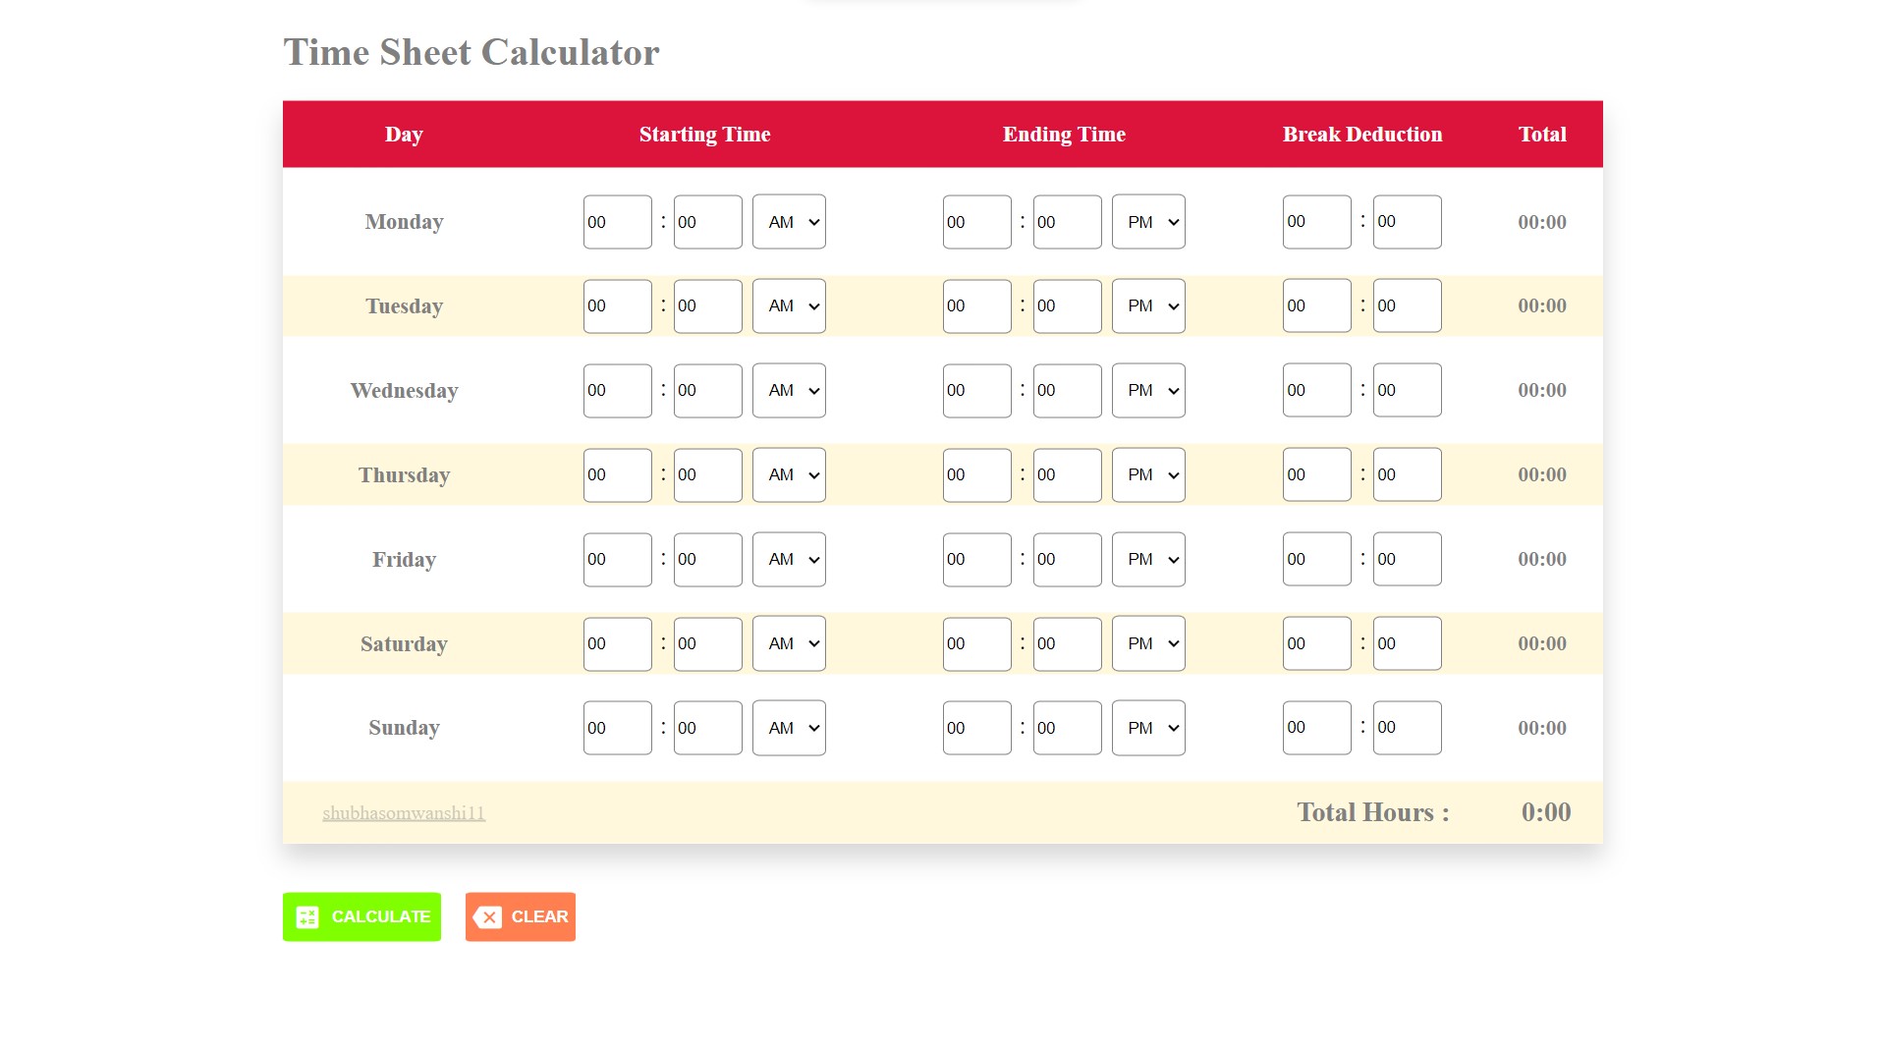The width and height of the screenshot is (1886, 1051).
Task: Open Wednesday ending time AM/PM dropdown
Action: [x=1148, y=391]
